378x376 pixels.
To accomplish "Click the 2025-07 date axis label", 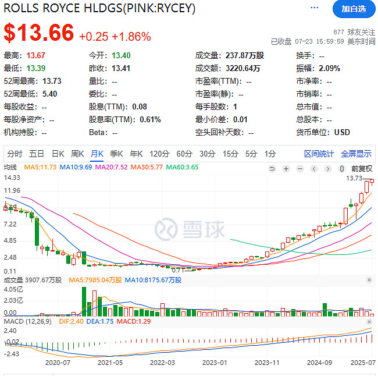I will pos(363,363).
